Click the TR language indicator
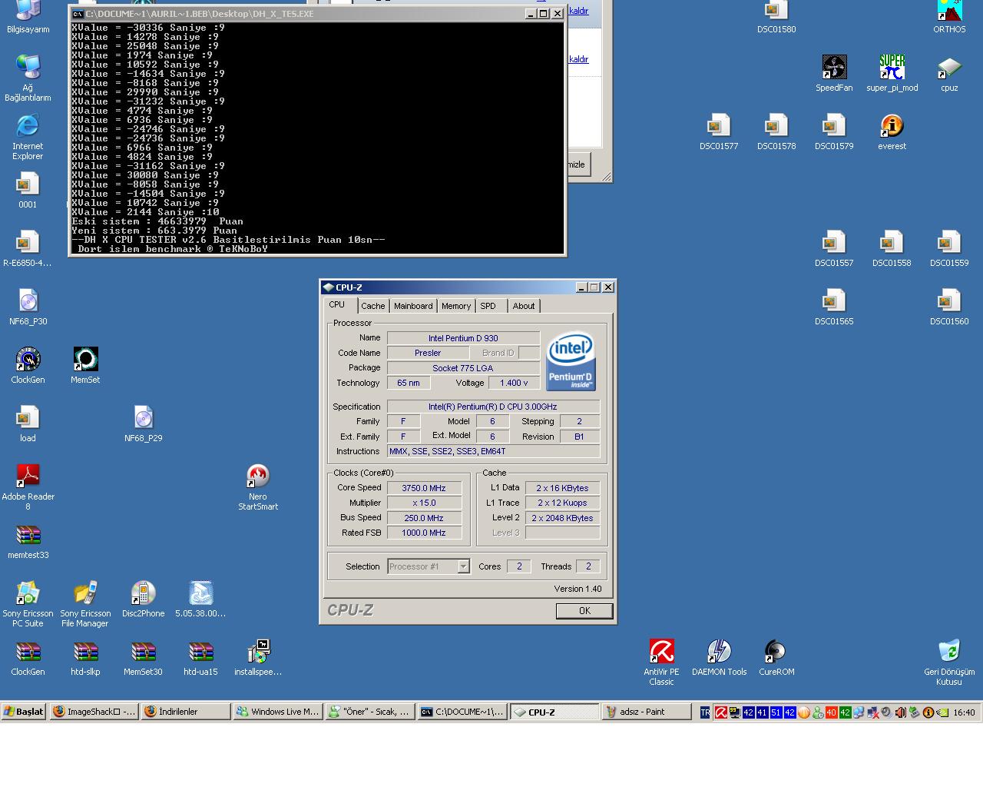 [x=705, y=712]
